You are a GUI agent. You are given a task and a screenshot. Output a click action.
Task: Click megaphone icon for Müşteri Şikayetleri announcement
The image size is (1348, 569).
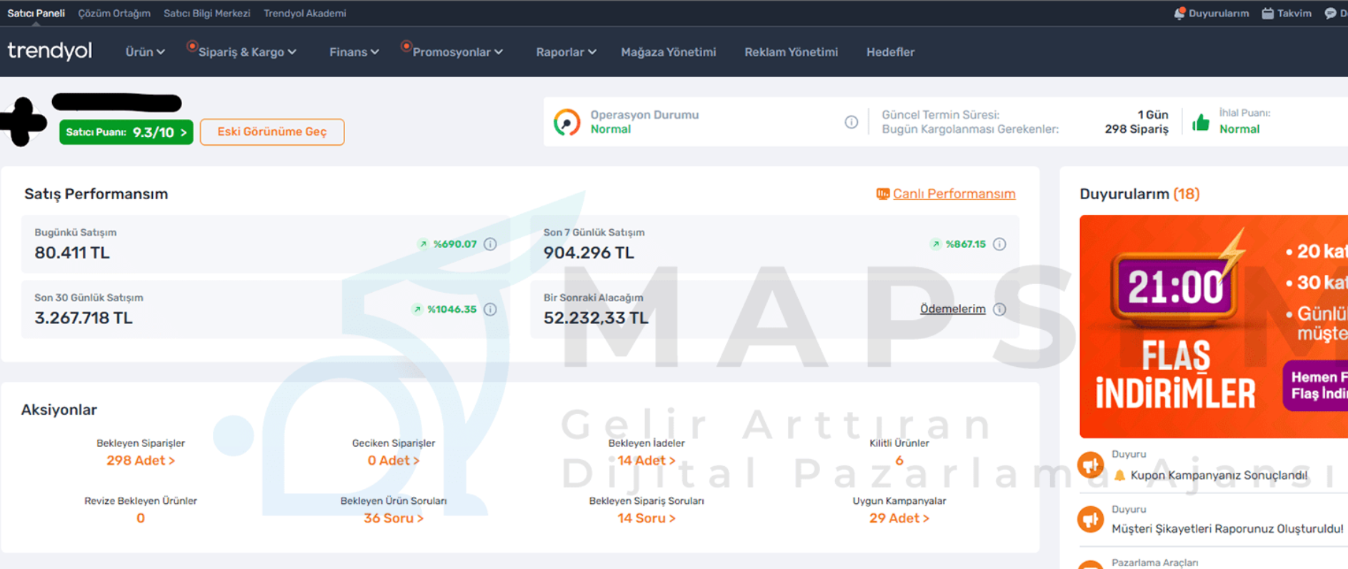(1091, 519)
